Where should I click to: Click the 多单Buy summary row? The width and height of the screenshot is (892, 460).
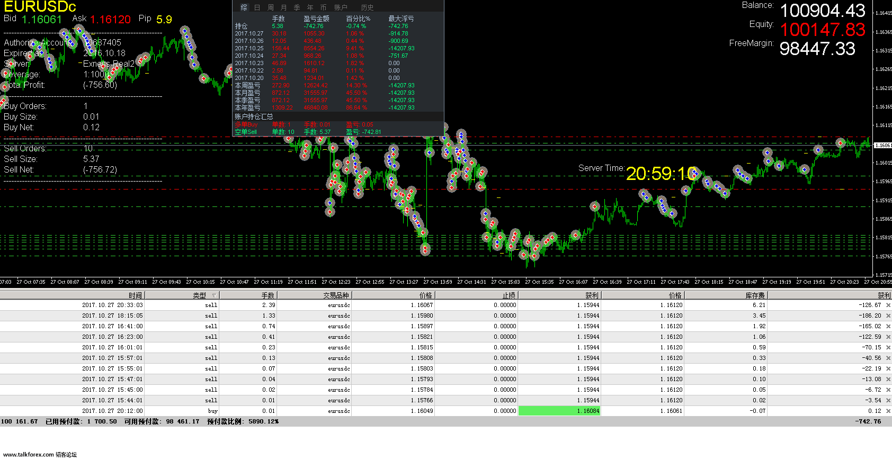(338, 124)
